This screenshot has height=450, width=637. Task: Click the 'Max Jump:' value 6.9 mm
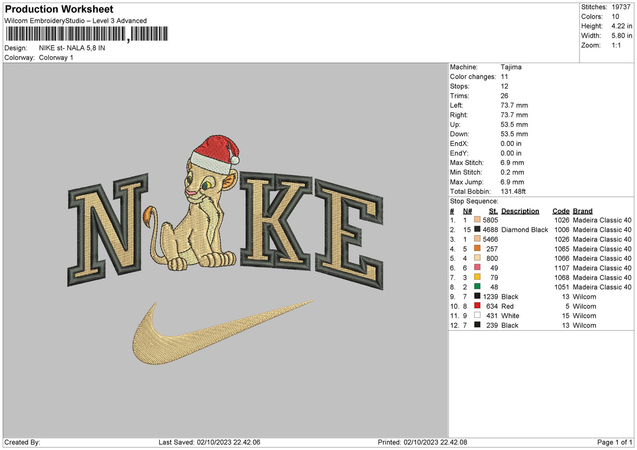tap(512, 182)
